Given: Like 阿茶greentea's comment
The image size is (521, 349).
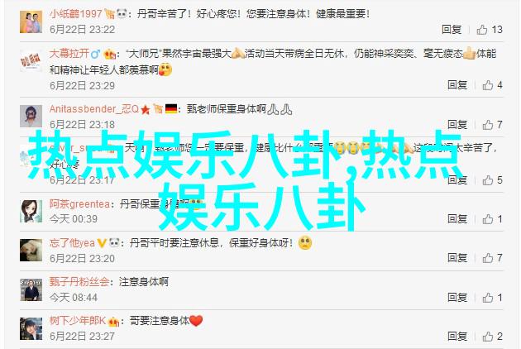Looking at the screenshot, I should pos(487,219).
